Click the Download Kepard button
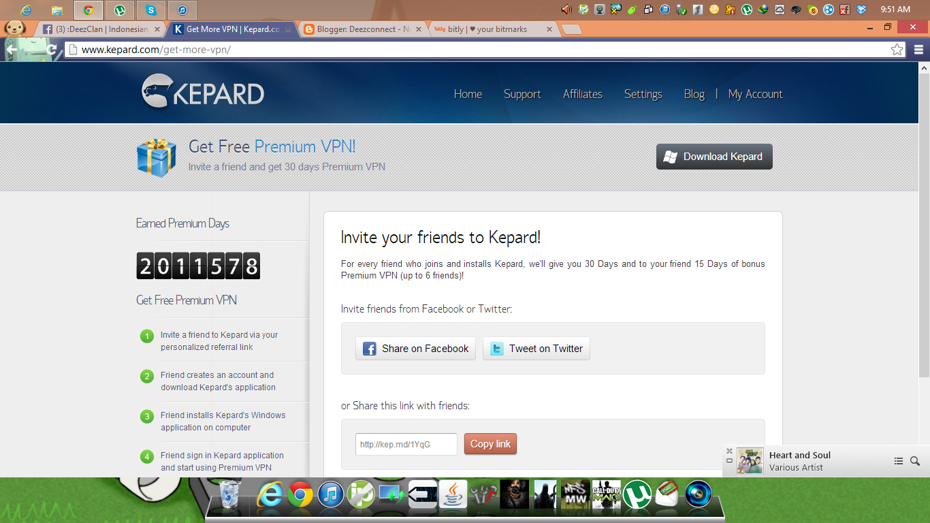 coord(714,157)
